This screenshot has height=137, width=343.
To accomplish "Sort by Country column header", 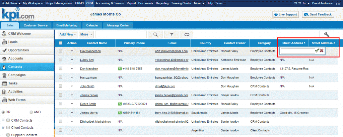I will coord(205,43).
